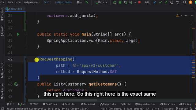Run Main with coverage shield icon
This screenshot has width=196, height=110.
(x=126, y=2)
